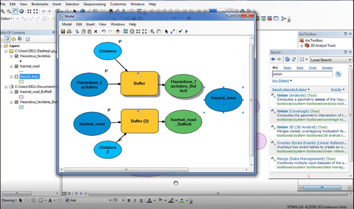Save the model with the floppy disk icon
Screen dimensions: 354x209
63,31
